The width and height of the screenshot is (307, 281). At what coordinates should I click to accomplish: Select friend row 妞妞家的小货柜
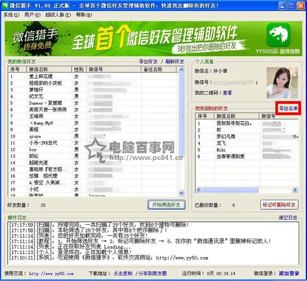click(x=93, y=83)
